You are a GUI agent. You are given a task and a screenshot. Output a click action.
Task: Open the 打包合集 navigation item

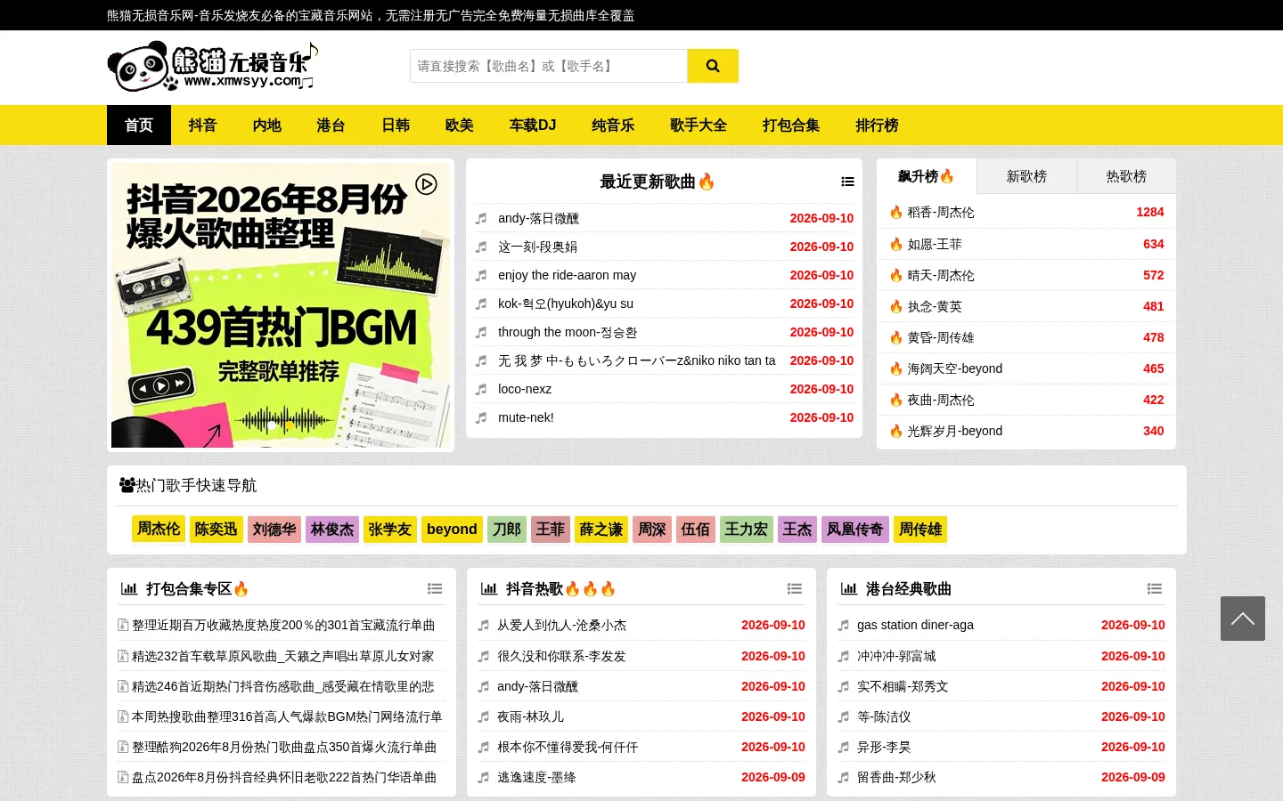[x=791, y=125]
